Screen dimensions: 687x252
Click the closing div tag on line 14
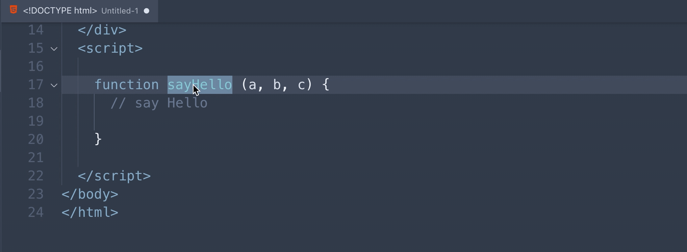point(102,30)
